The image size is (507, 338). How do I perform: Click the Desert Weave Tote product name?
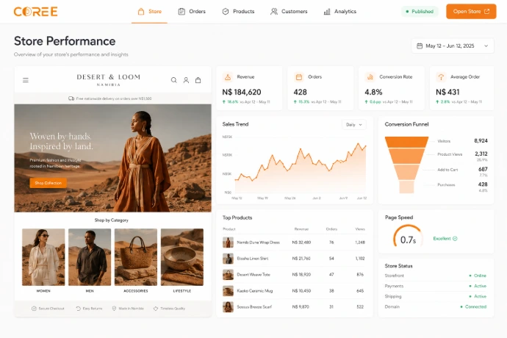pos(253,275)
